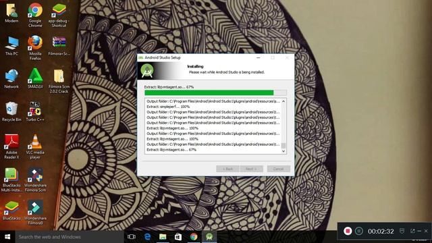This screenshot has width=432, height=243.
Task: Click Android Studio logo in setup header
Action: 147,70
